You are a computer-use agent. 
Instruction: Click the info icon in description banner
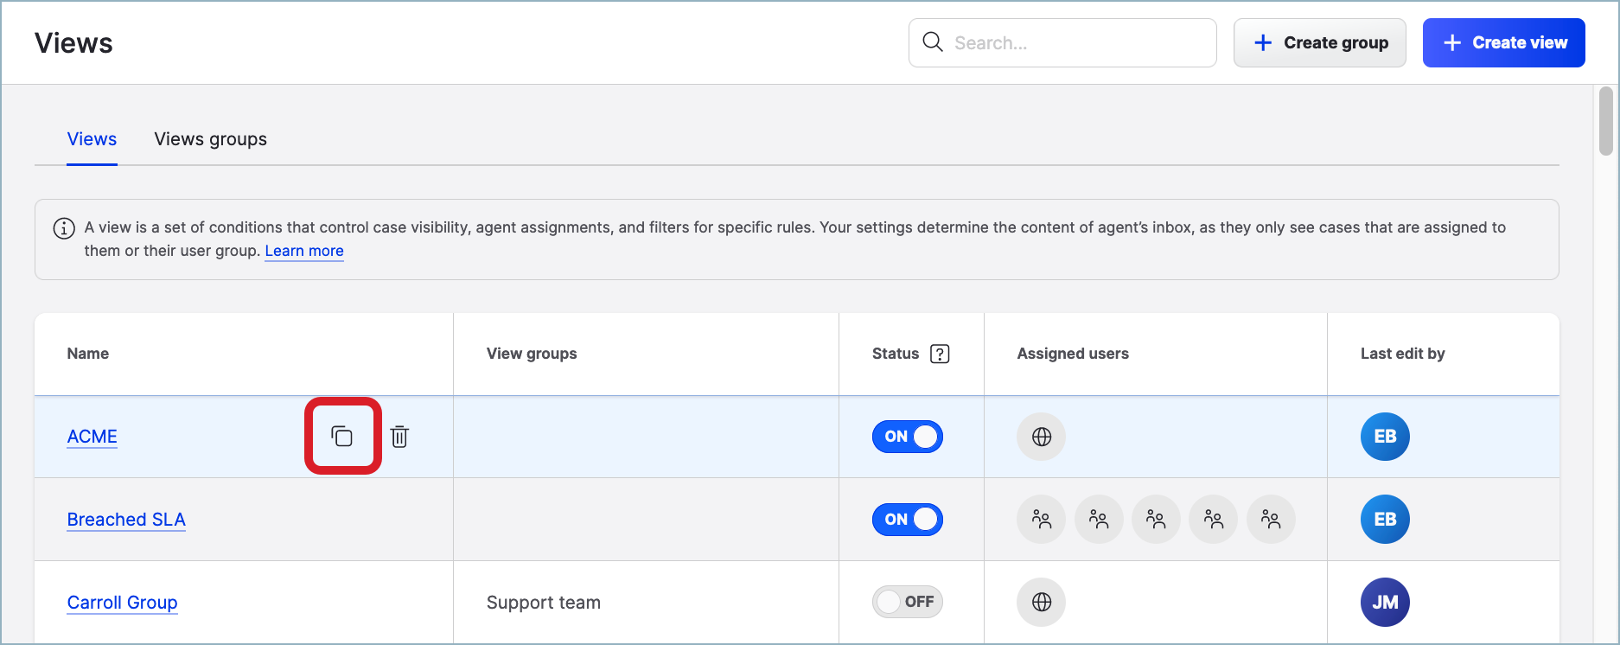[64, 228]
